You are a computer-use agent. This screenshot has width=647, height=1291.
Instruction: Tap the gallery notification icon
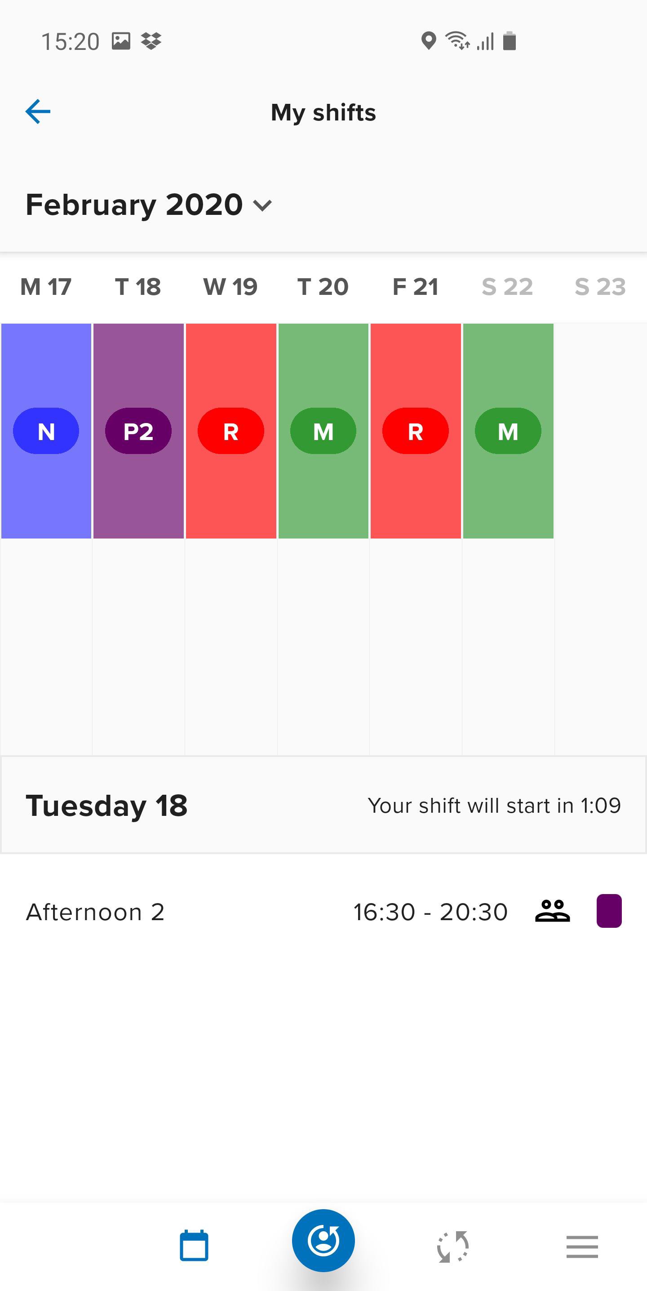click(121, 40)
